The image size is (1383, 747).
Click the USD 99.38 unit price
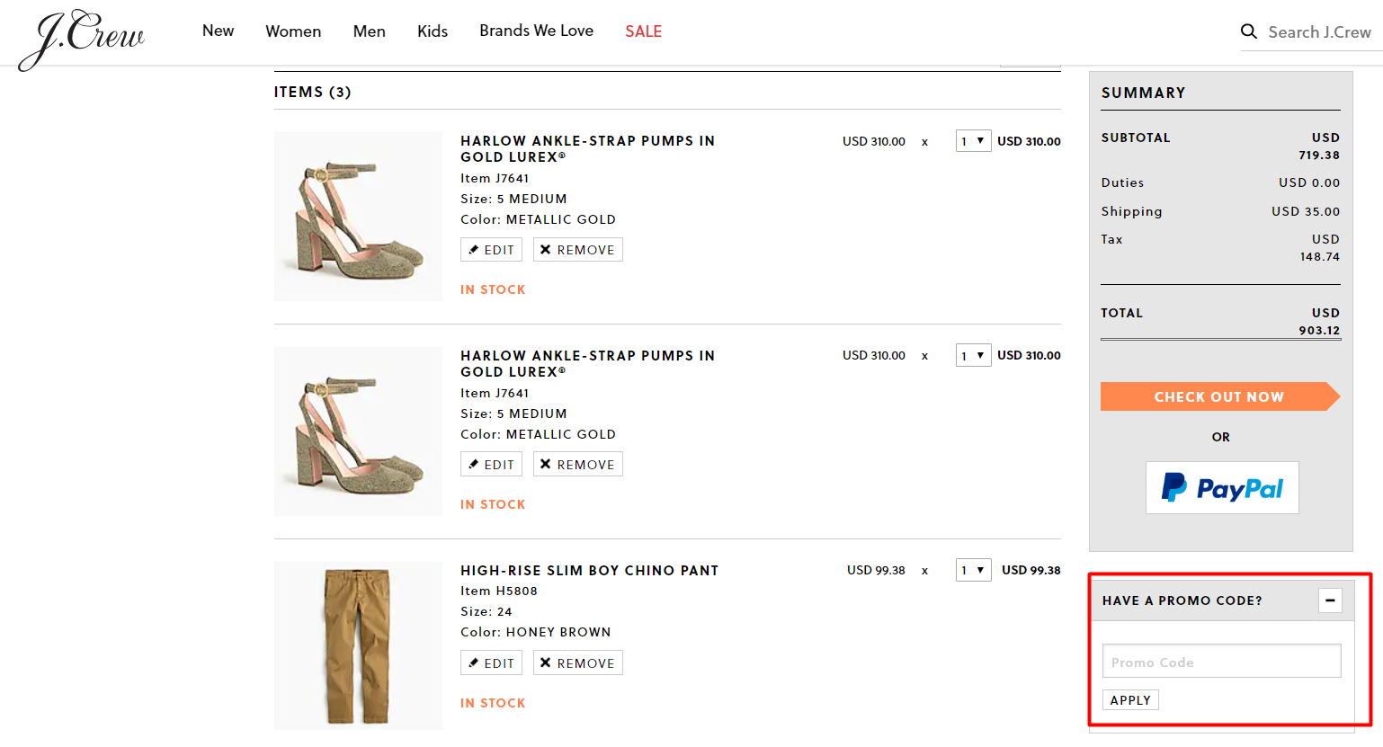(876, 570)
